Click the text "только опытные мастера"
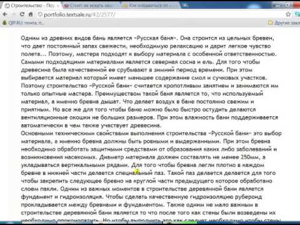300x225 pixels. pyautogui.click(x=56, y=94)
